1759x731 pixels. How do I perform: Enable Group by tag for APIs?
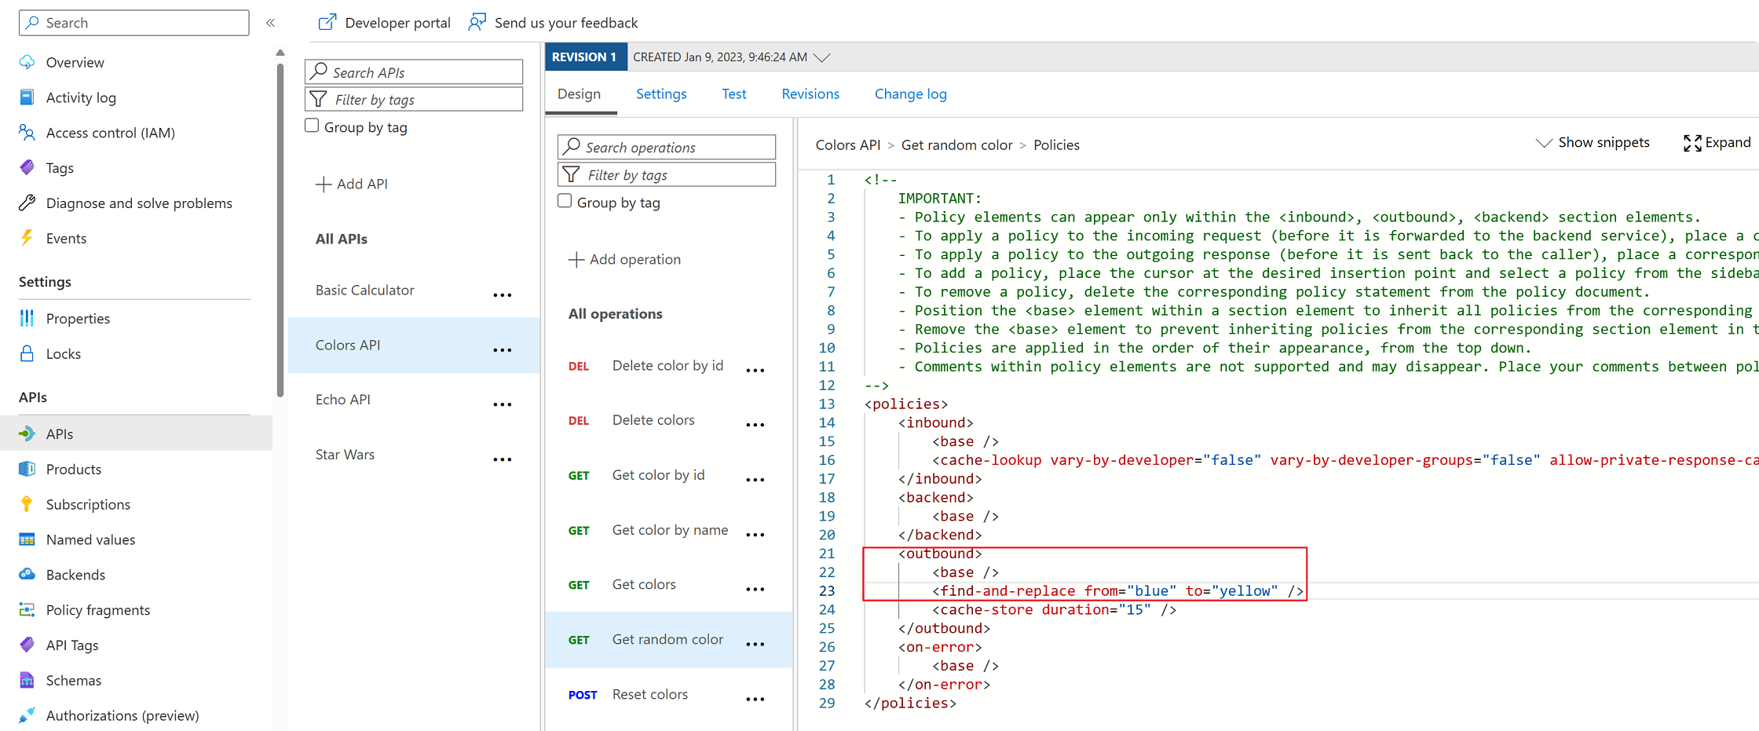pos(312,125)
